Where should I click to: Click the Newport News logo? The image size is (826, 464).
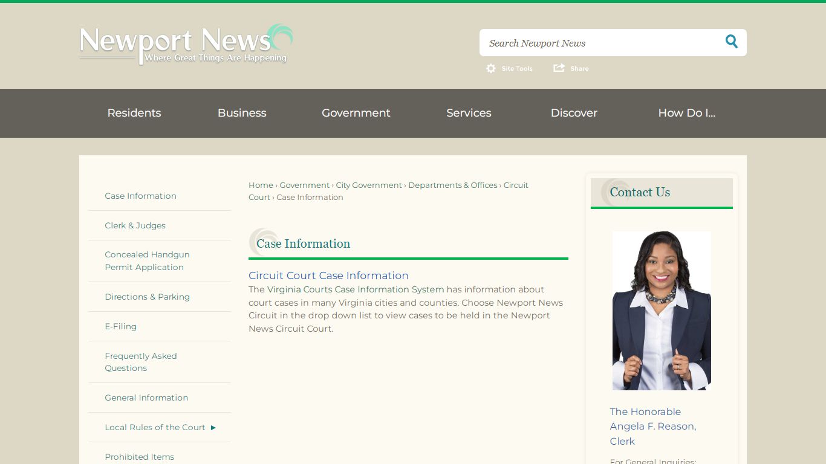[186, 44]
